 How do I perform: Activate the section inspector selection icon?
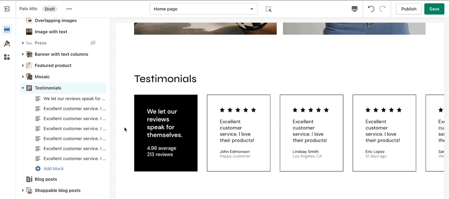pyautogui.click(x=268, y=9)
